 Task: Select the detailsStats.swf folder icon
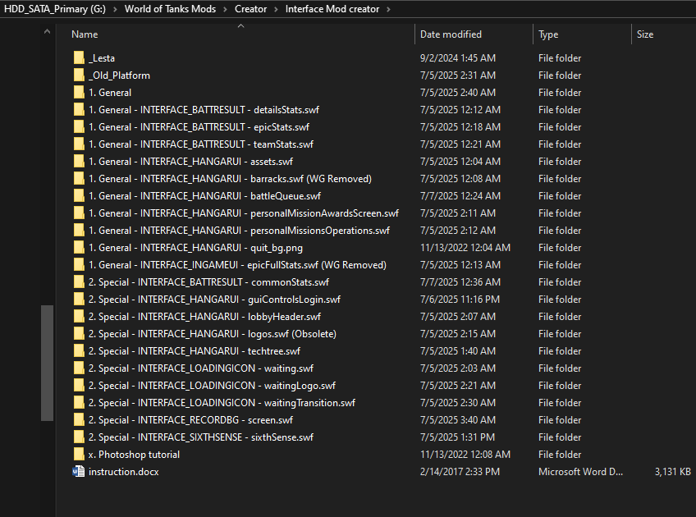click(x=79, y=110)
